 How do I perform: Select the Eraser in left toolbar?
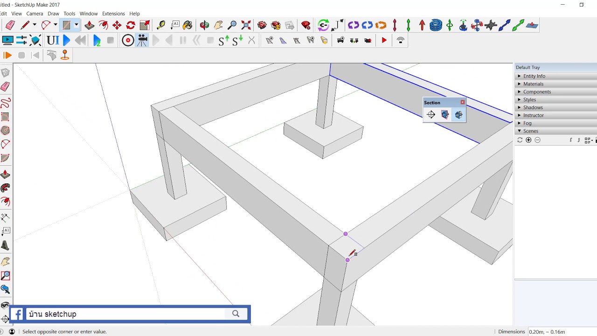click(x=5, y=87)
